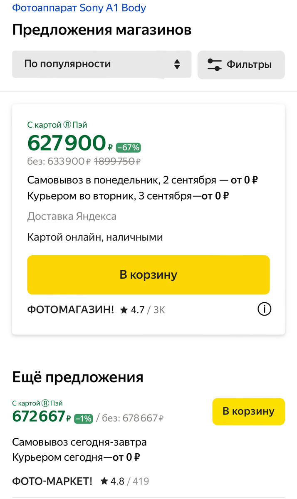Click the info icon next to ФОТОМАГАЗИН!

265,309
